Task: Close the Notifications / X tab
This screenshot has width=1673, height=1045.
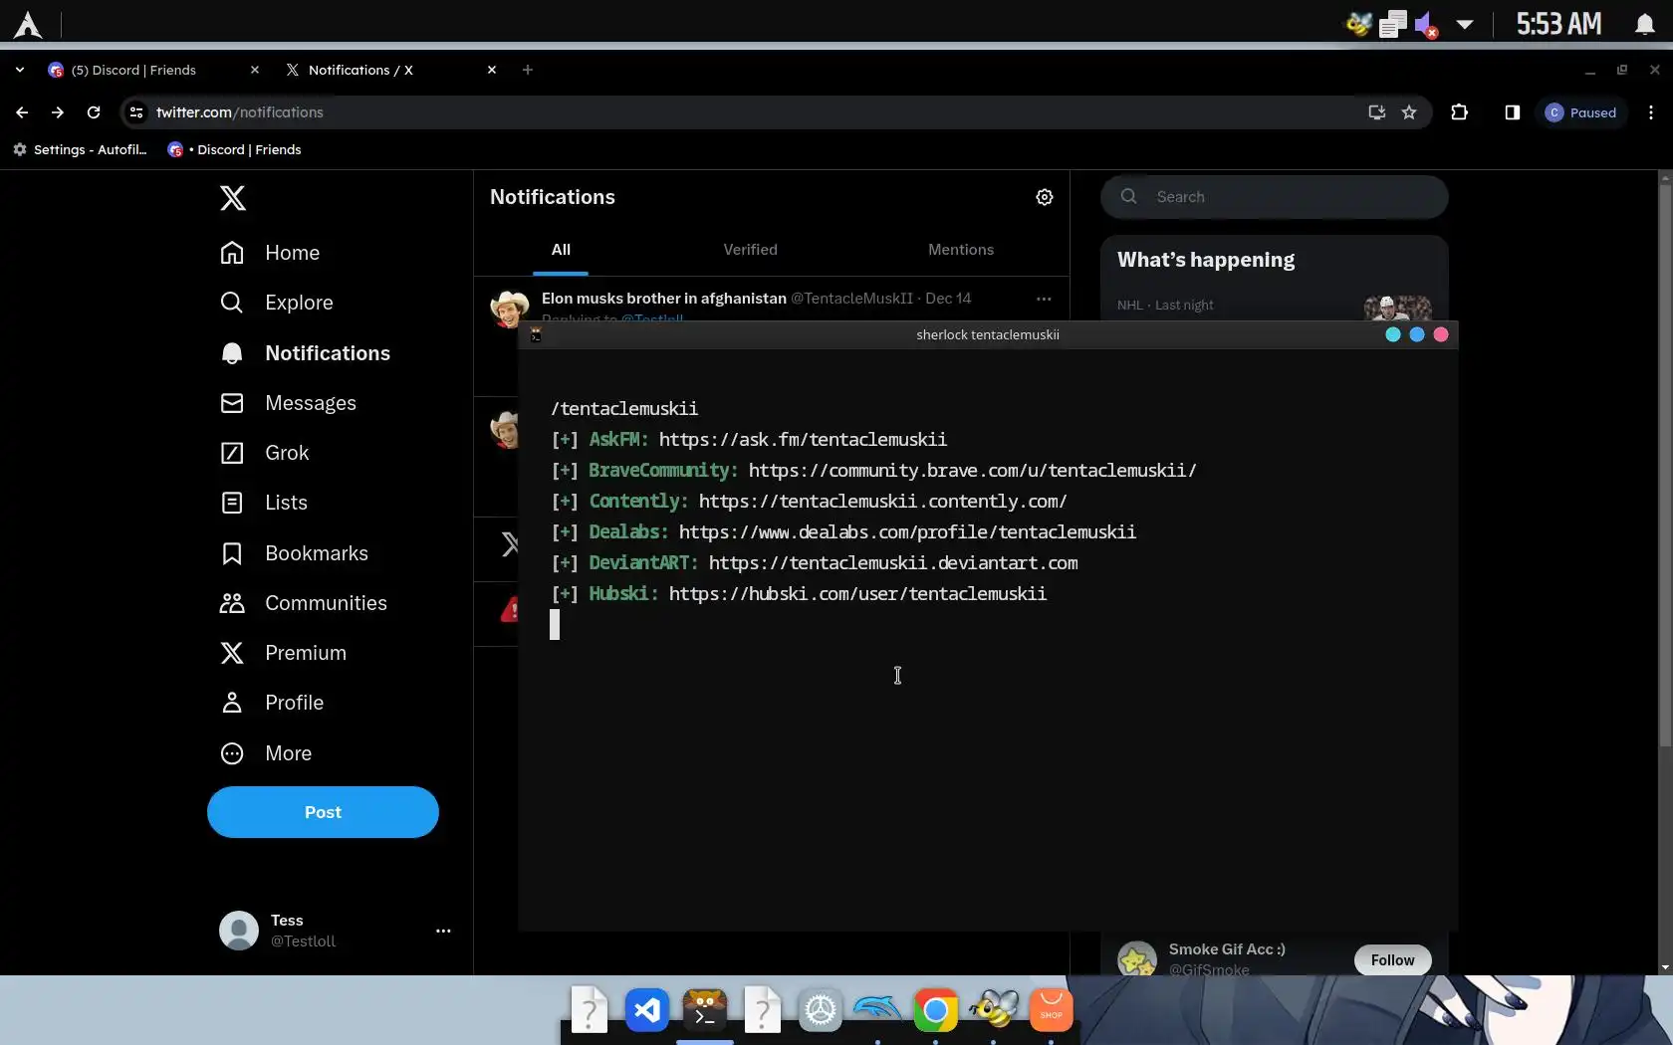Action: click(x=491, y=70)
